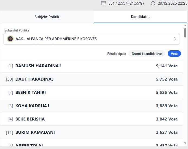The width and height of the screenshot is (188, 149).
Task: Select the Kandidatët tab
Action: (140, 17)
